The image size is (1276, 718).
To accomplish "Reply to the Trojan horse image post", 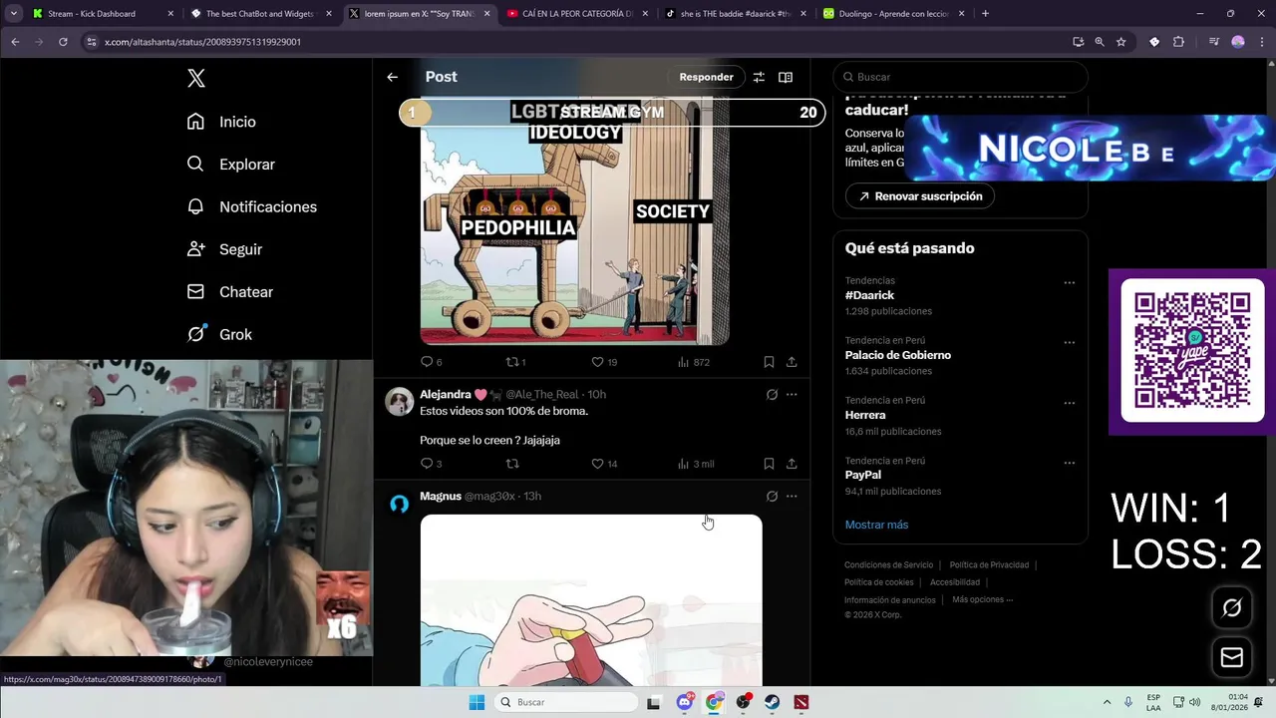I will pos(430,362).
